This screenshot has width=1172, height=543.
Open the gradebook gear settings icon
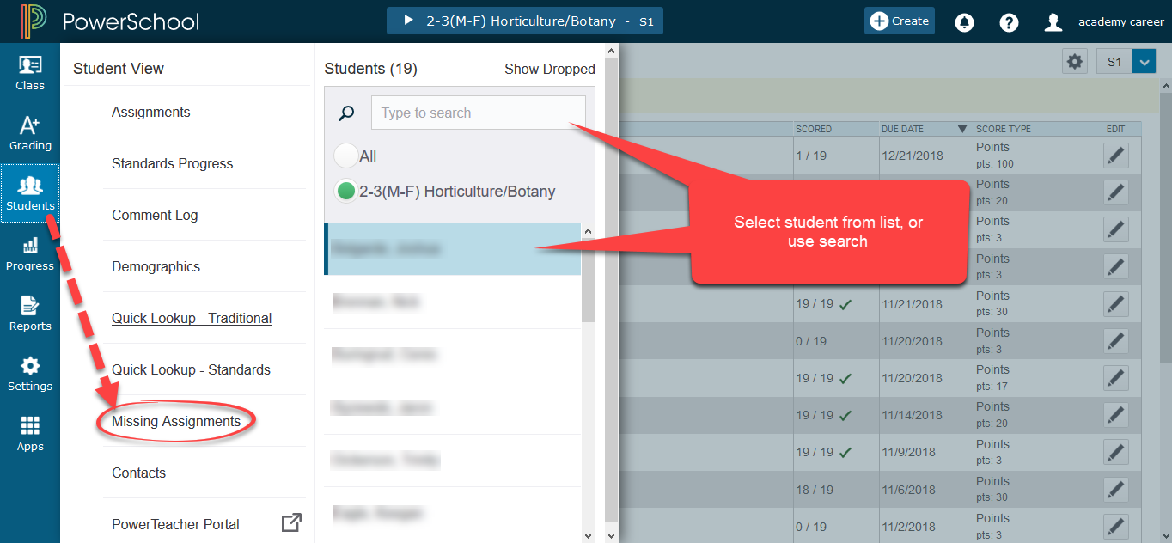point(1075,62)
